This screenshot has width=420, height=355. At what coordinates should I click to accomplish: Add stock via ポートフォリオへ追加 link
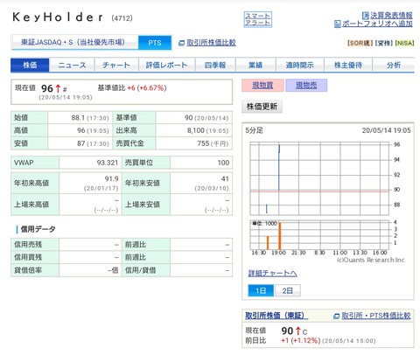(377, 24)
